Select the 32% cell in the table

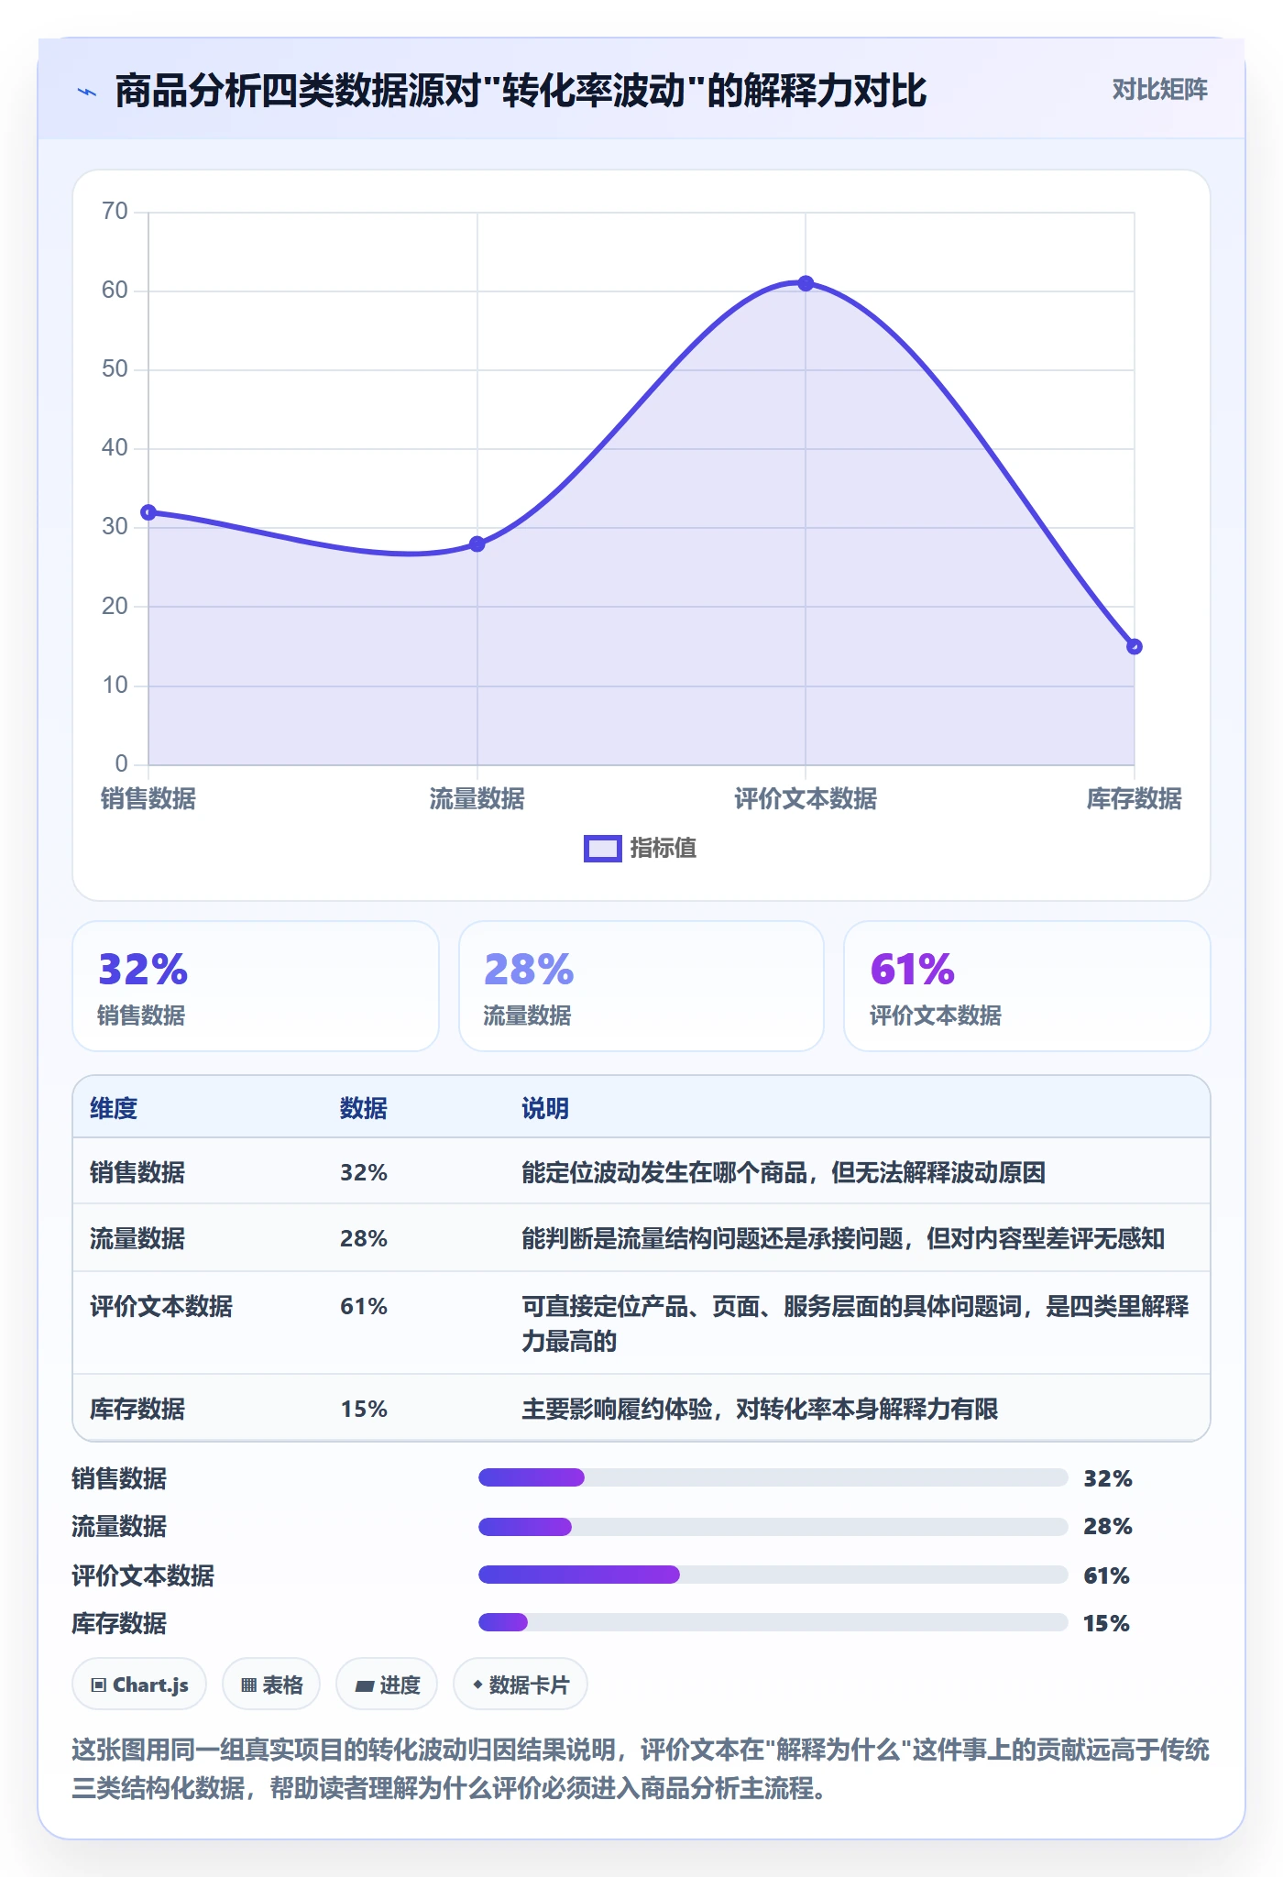pos(364,1173)
